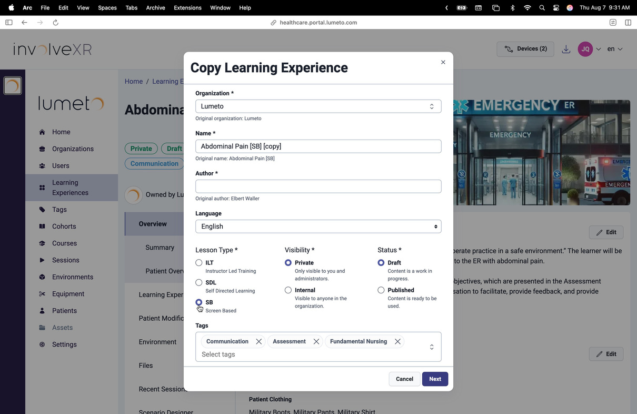Select the Summary sub-tab
Viewport: 637px width, 414px height.
click(x=160, y=248)
